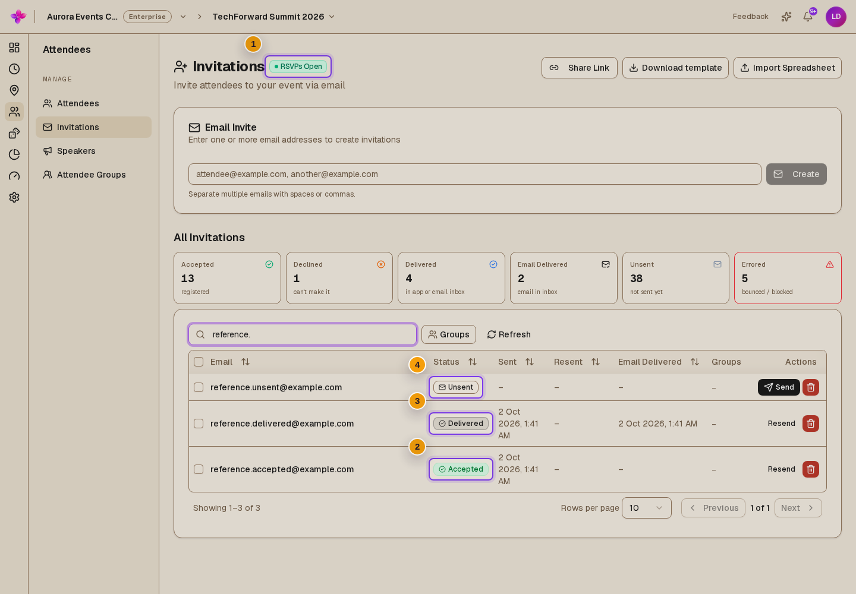Open Attendee Groups in the sidebar

pyautogui.click(x=93, y=175)
